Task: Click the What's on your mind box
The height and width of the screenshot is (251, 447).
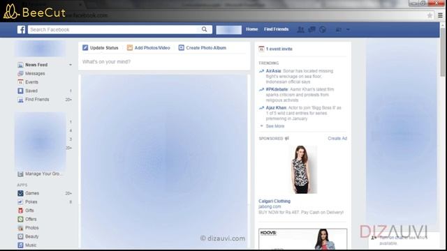Action: (x=164, y=62)
